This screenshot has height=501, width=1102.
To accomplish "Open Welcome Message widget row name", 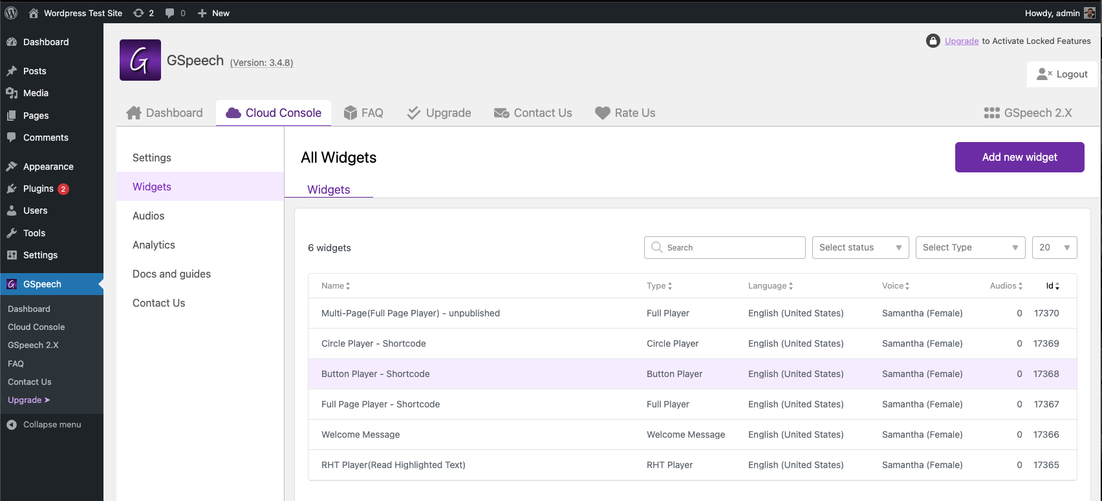I will tap(360, 435).
